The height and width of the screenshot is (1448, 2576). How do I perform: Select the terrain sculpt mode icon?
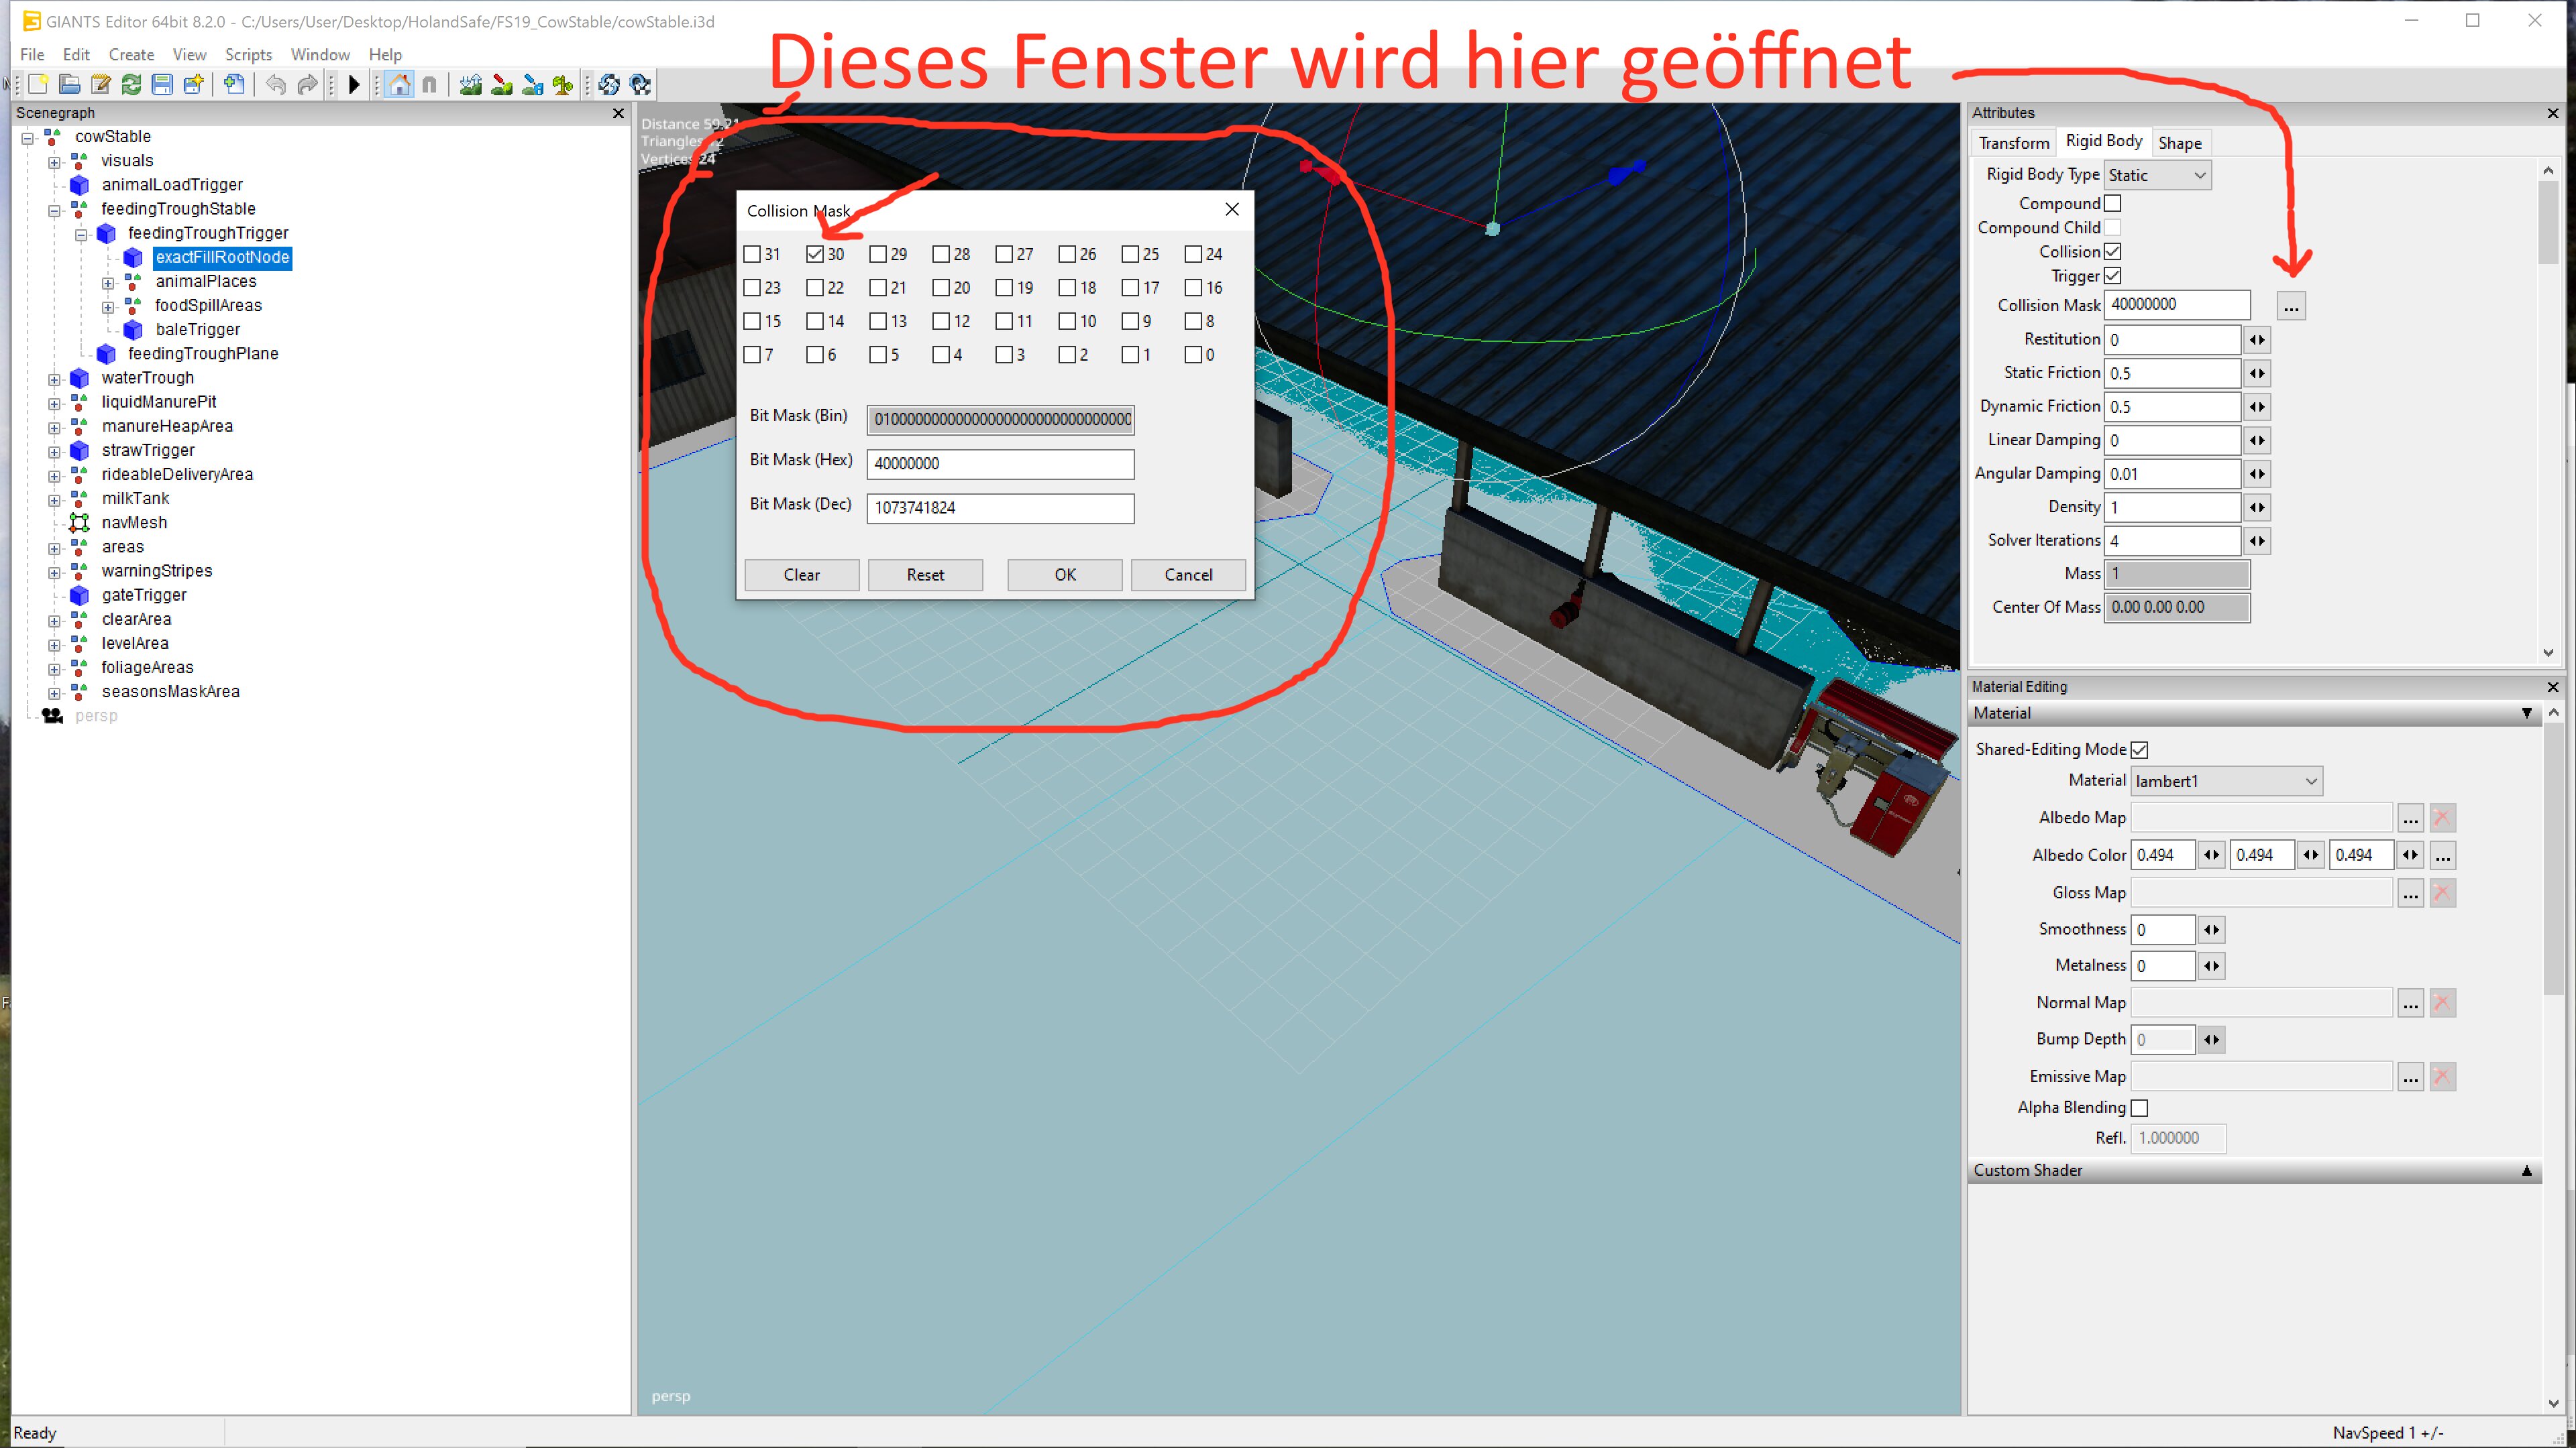(x=470, y=85)
